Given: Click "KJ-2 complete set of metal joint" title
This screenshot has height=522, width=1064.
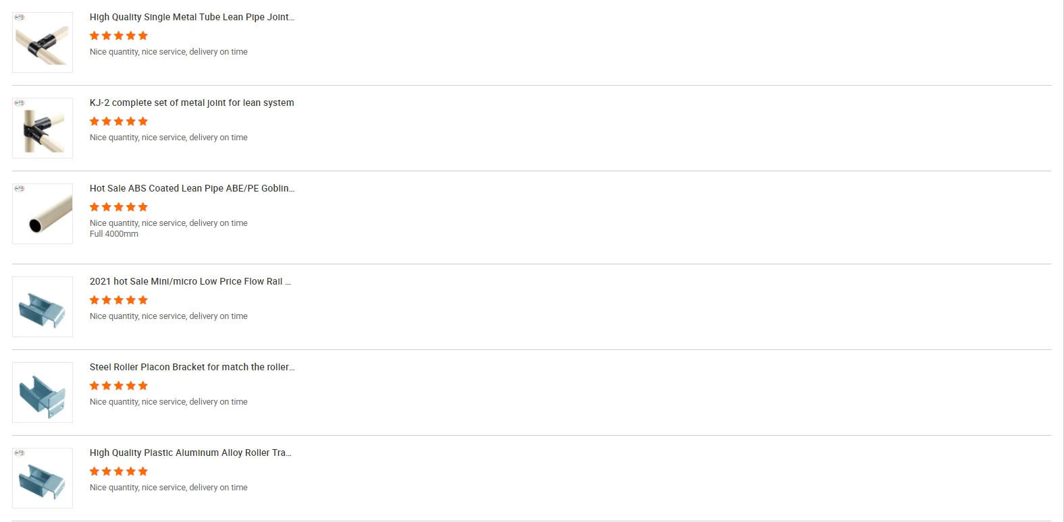Looking at the screenshot, I should tap(192, 103).
